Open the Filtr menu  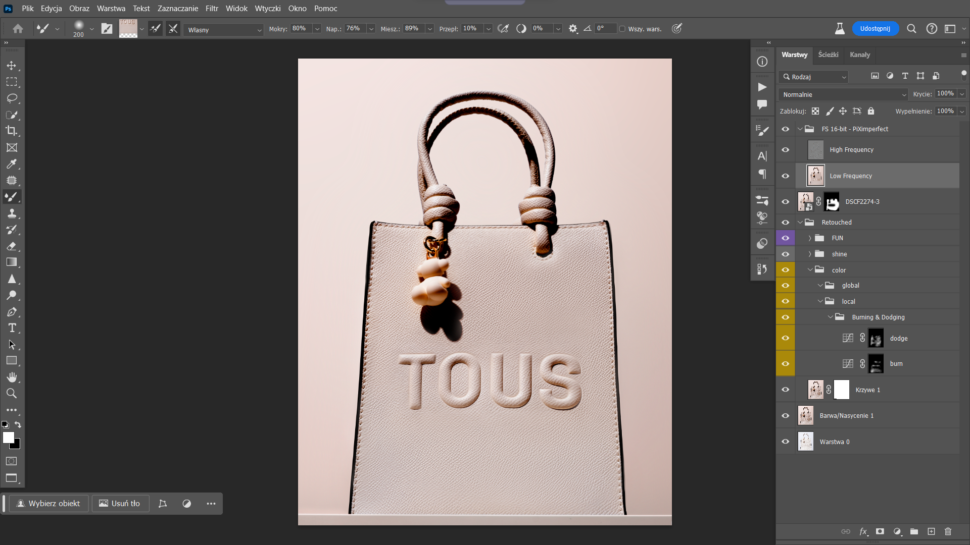(x=212, y=9)
